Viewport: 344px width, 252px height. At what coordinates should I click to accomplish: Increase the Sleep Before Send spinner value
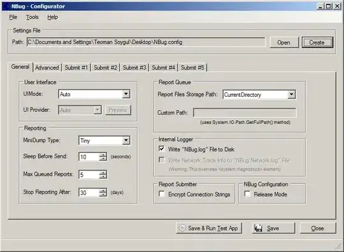pyautogui.click(x=103, y=155)
